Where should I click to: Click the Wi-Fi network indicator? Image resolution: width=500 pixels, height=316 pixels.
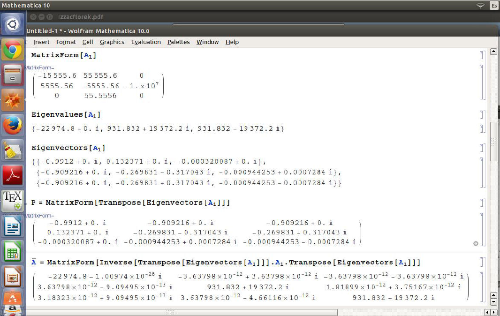pos(480,6)
